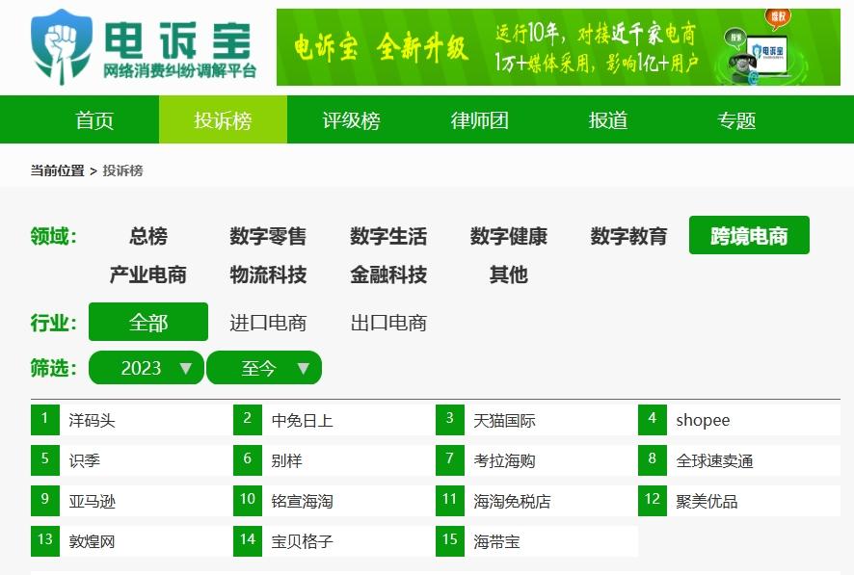Open the 2023 year dropdown
Image resolution: width=854 pixels, height=575 pixels.
point(147,368)
